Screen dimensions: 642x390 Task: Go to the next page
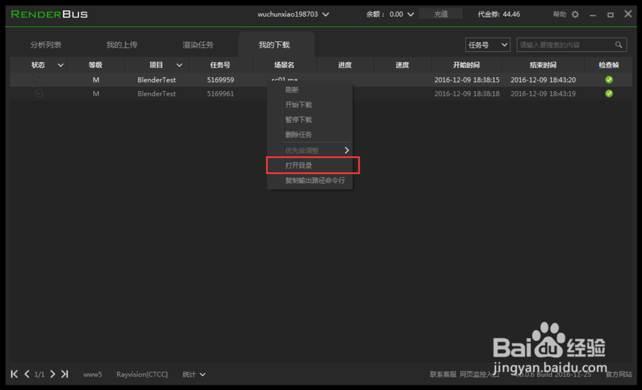tap(53, 374)
